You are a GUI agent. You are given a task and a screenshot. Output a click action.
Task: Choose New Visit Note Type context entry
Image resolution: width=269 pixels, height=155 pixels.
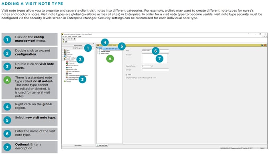pos(112,49)
